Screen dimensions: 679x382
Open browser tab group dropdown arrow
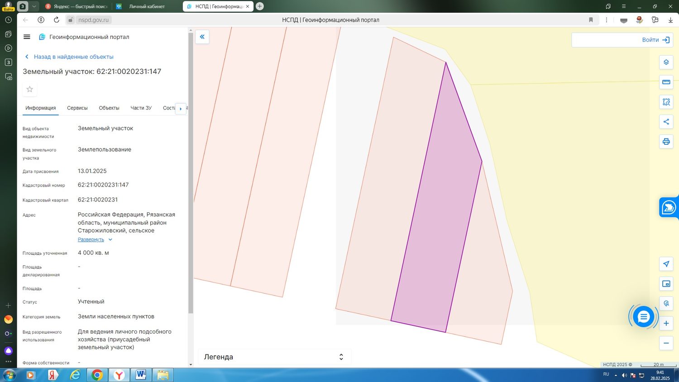point(34,6)
